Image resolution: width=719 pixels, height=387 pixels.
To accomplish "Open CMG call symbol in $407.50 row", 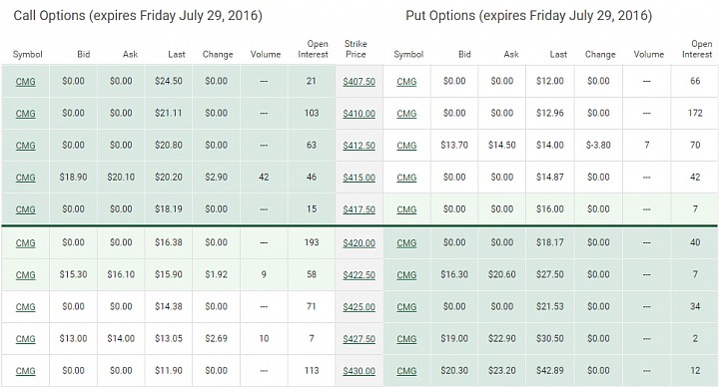I will point(25,82).
